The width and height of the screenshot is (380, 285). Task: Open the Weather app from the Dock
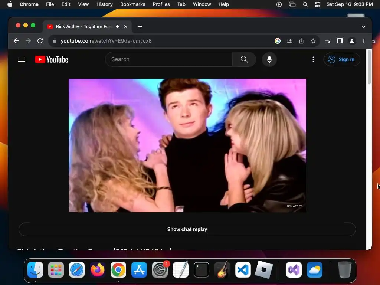point(315,270)
